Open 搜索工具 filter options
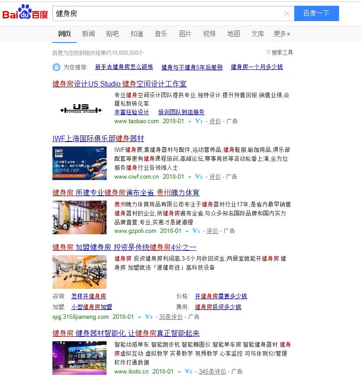Screen dimensions: 361x378 [x=279, y=52]
